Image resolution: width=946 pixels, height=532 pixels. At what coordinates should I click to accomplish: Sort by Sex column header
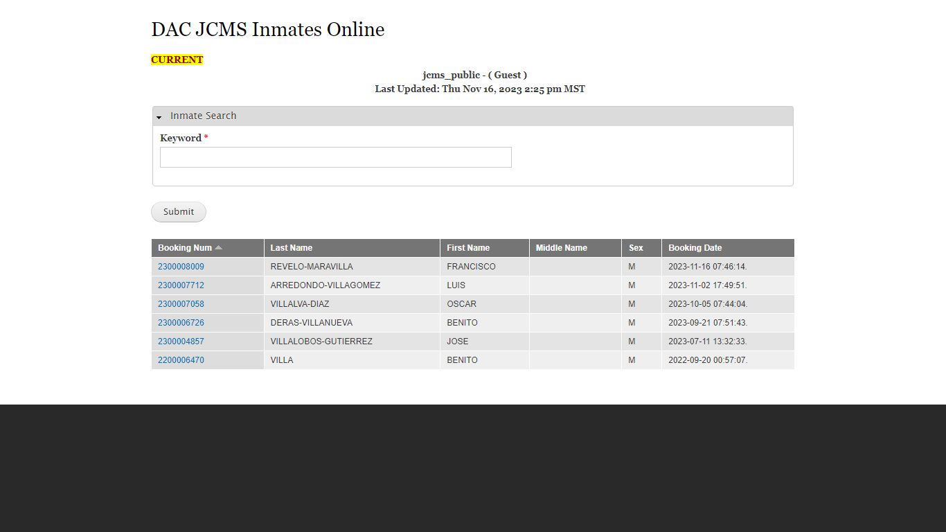click(636, 248)
